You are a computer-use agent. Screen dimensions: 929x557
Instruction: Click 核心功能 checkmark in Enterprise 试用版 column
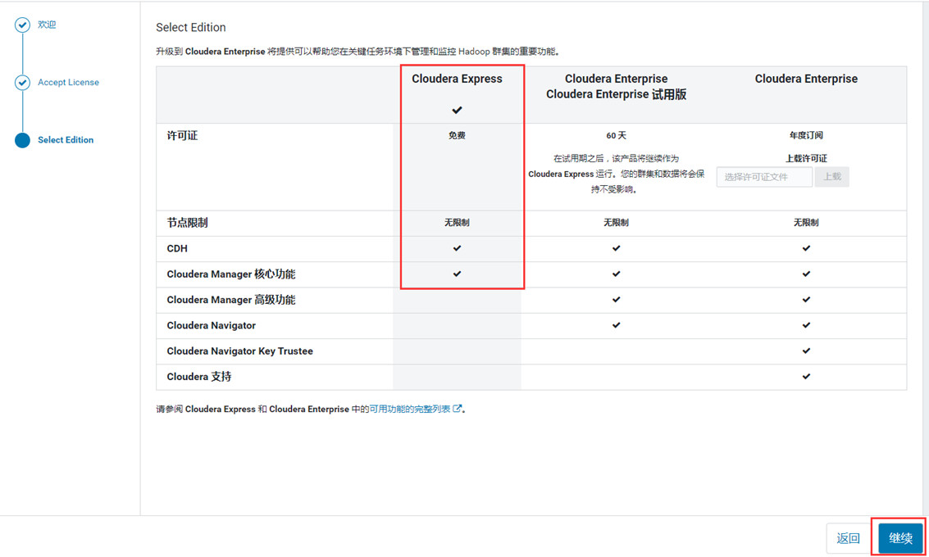(616, 274)
